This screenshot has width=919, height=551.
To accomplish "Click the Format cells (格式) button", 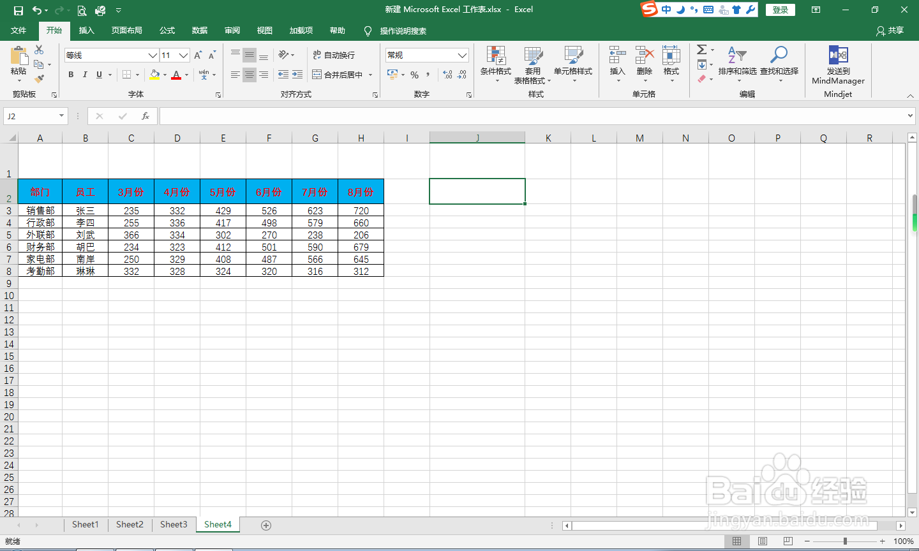I will pyautogui.click(x=671, y=64).
